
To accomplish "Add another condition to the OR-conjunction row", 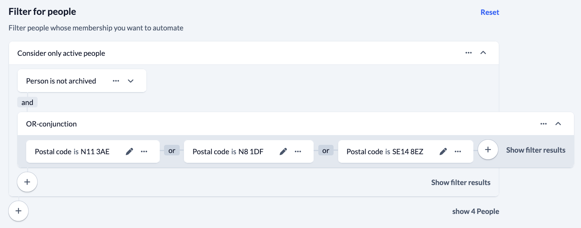I will point(488,150).
